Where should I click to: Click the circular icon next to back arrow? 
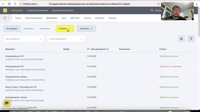click(9, 4)
